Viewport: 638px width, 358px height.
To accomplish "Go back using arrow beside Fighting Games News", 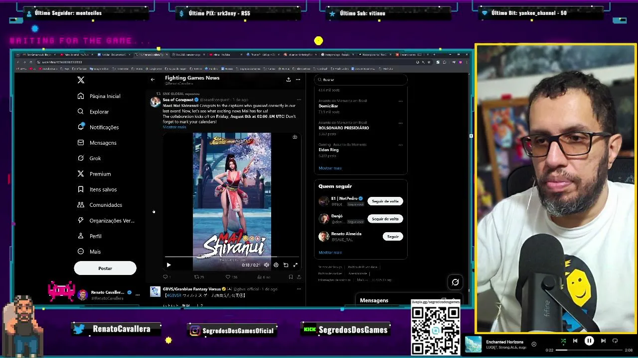I will pyautogui.click(x=153, y=80).
